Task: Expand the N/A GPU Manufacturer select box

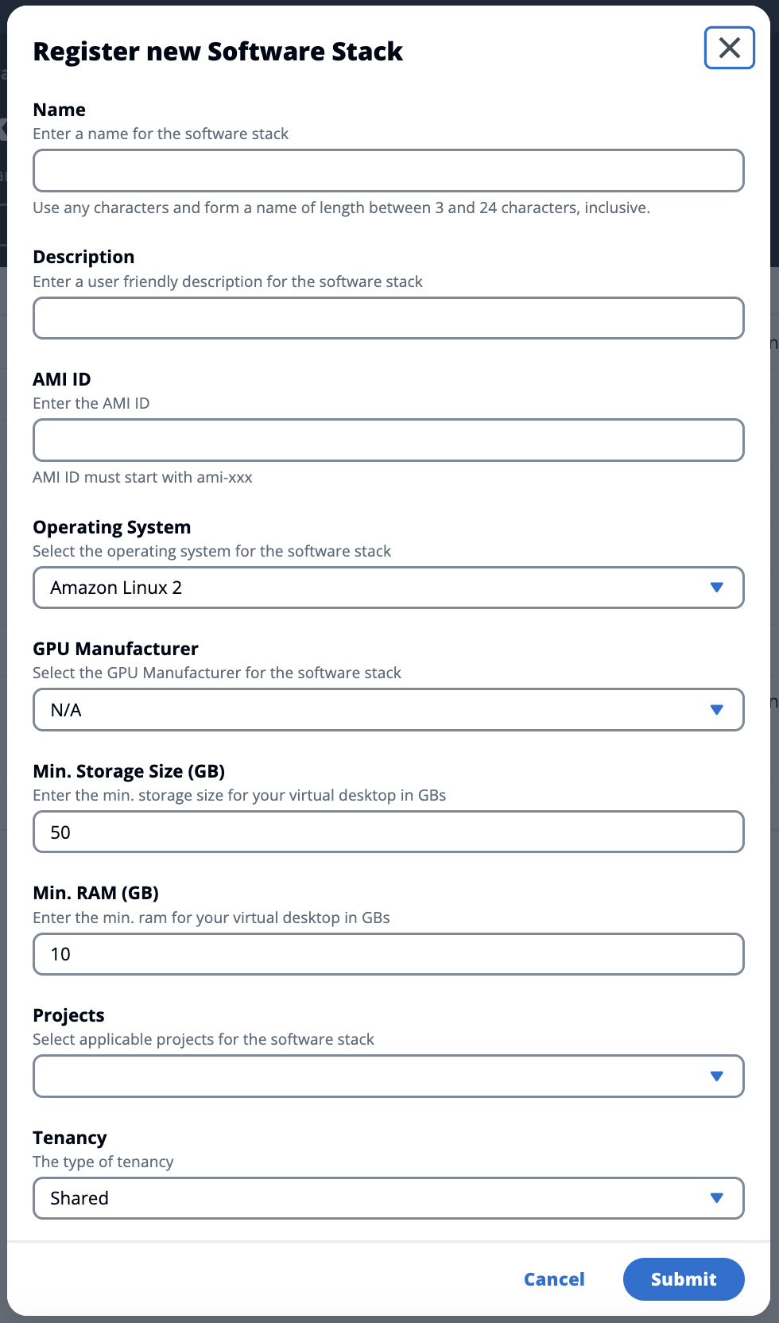Action: [x=374, y=710]
